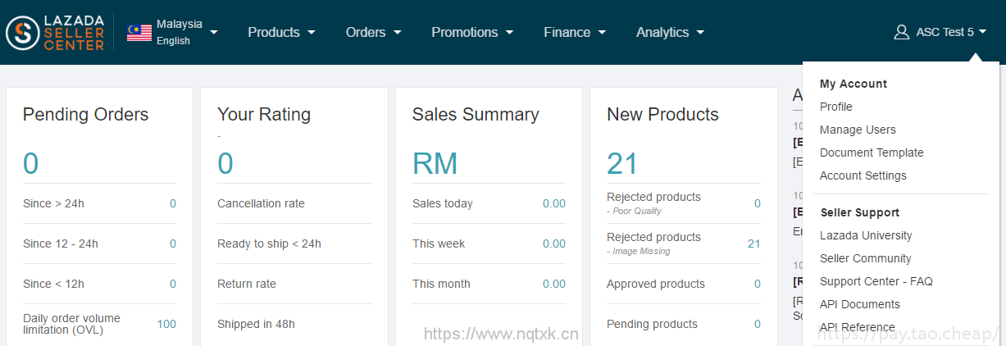
Task: Click the New Products count 21
Action: point(622,164)
